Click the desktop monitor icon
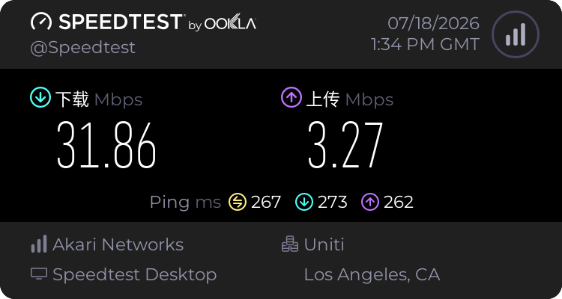 tap(39, 274)
